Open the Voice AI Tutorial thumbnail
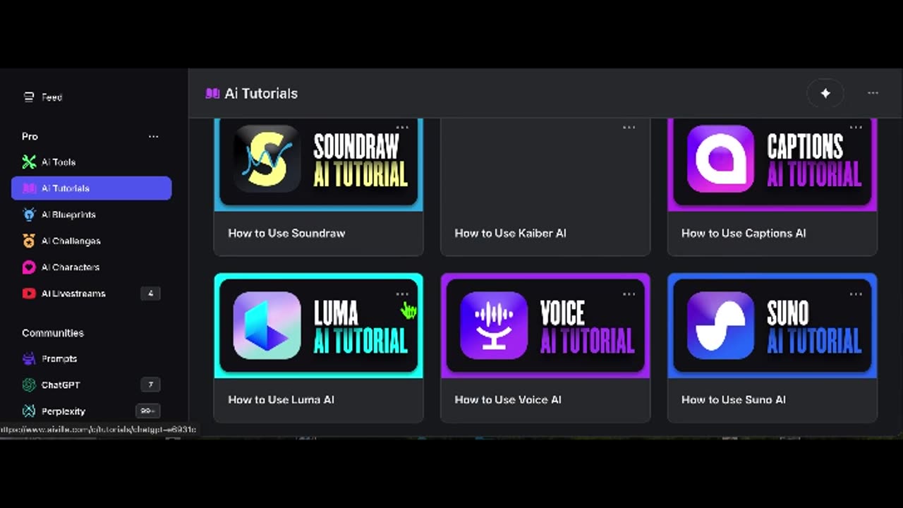The image size is (903, 508). click(x=545, y=325)
